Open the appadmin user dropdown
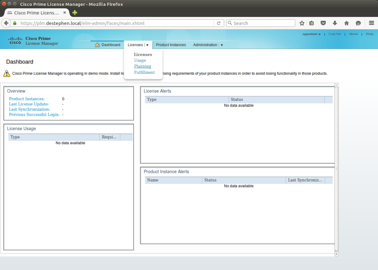This screenshot has height=270, width=378. pos(312,34)
